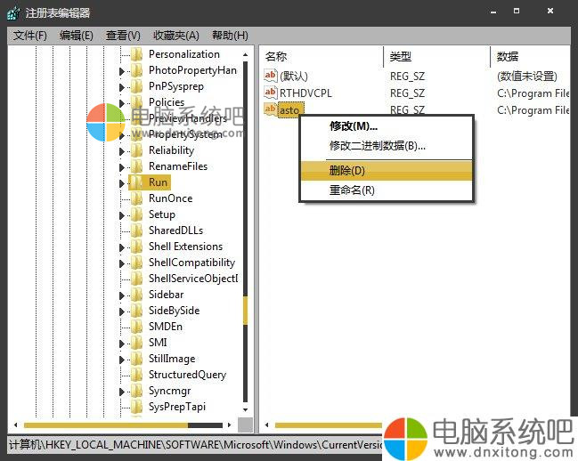Expand the Syncmgr key arrow

[122, 392]
